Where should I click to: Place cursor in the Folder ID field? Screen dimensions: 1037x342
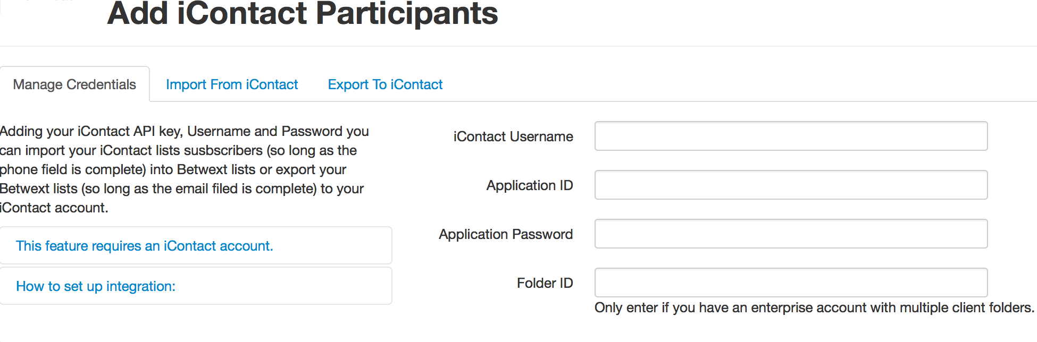pyautogui.click(x=791, y=283)
